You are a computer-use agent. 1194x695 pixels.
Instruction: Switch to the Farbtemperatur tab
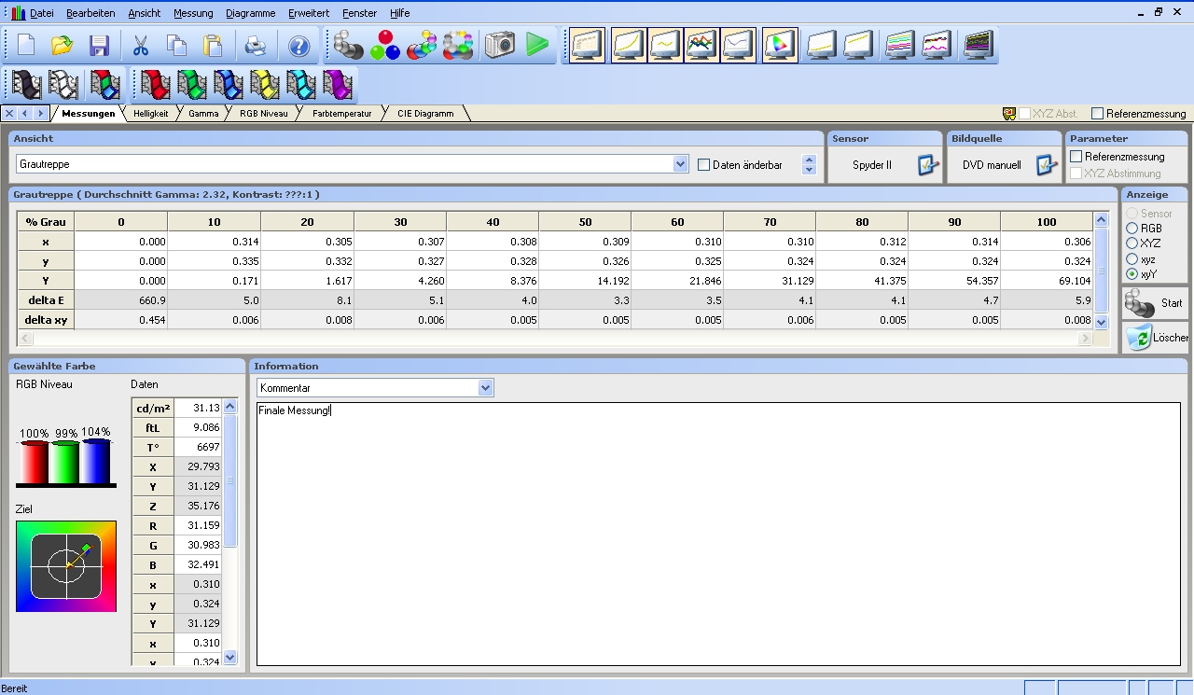(341, 114)
